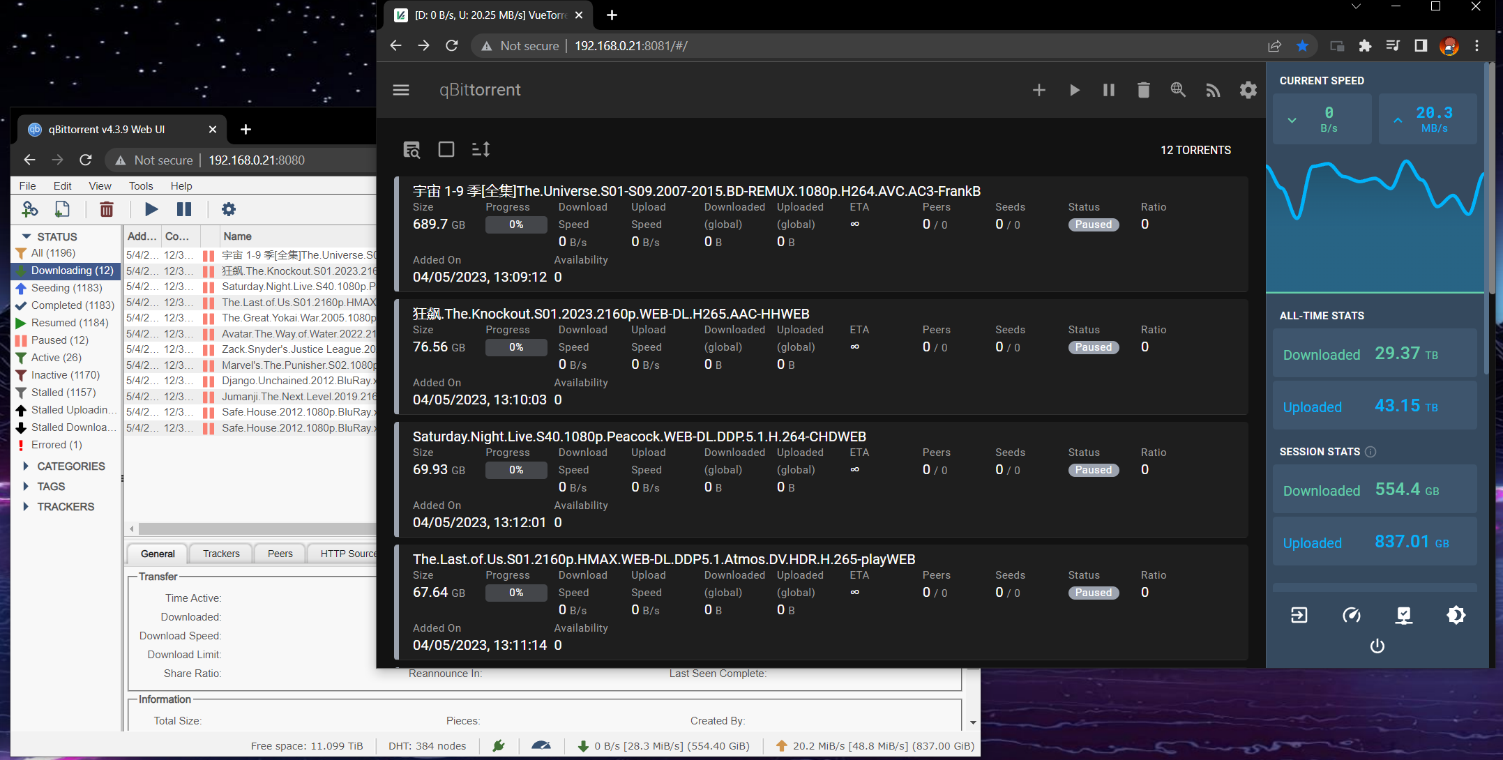Click the Paused status chip of Saturday.Night.Live torrent
Image resolution: width=1503 pixels, height=760 pixels.
coord(1093,470)
